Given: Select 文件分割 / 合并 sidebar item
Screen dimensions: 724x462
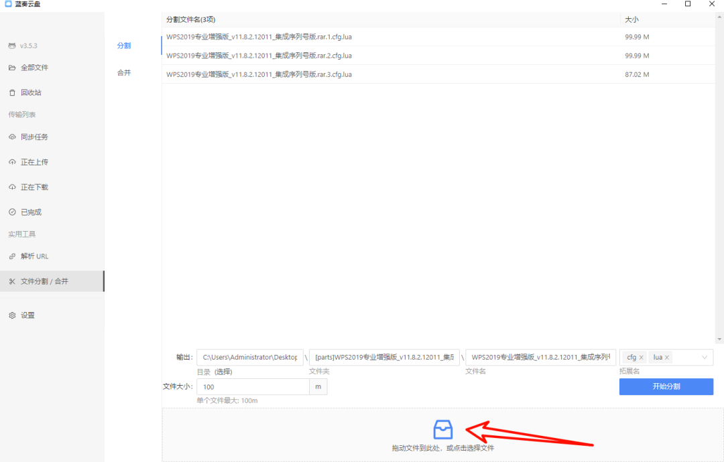Looking at the screenshot, I should click(52, 281).
